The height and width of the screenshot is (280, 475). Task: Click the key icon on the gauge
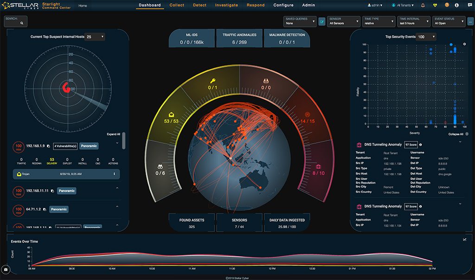212,81
